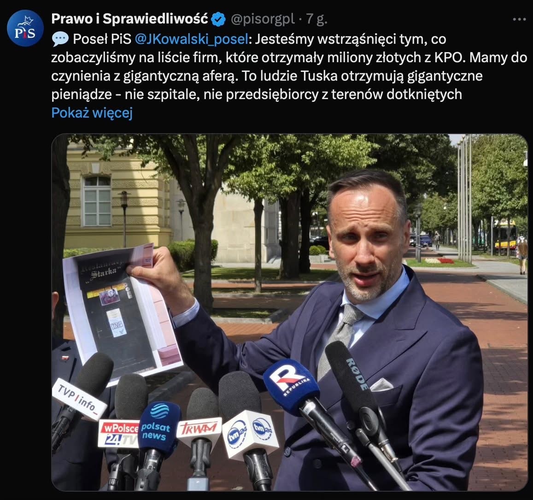Click the 7 g. timestamp
This screenshot has height=500, width=533.
tap(316, 19)
